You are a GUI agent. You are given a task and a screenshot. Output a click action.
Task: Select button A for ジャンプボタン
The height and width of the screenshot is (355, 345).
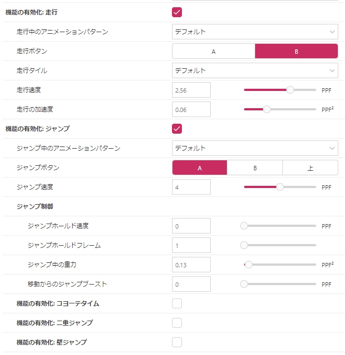[x=200, y=168]
